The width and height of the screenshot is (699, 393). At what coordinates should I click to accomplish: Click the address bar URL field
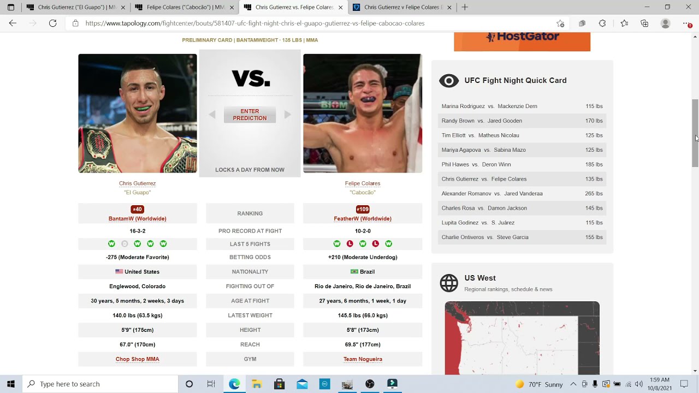pyautogui.click(x=317, y=23)
